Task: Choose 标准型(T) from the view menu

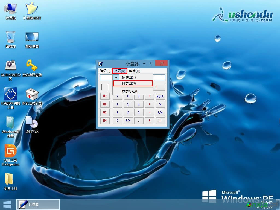Action: 133,77
